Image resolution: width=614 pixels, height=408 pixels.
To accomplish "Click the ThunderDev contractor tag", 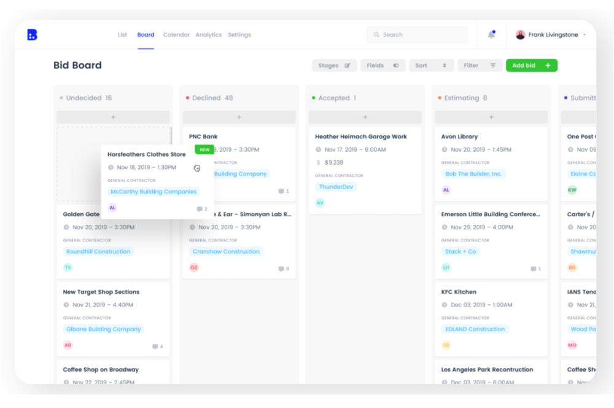I will coord(336,187).
